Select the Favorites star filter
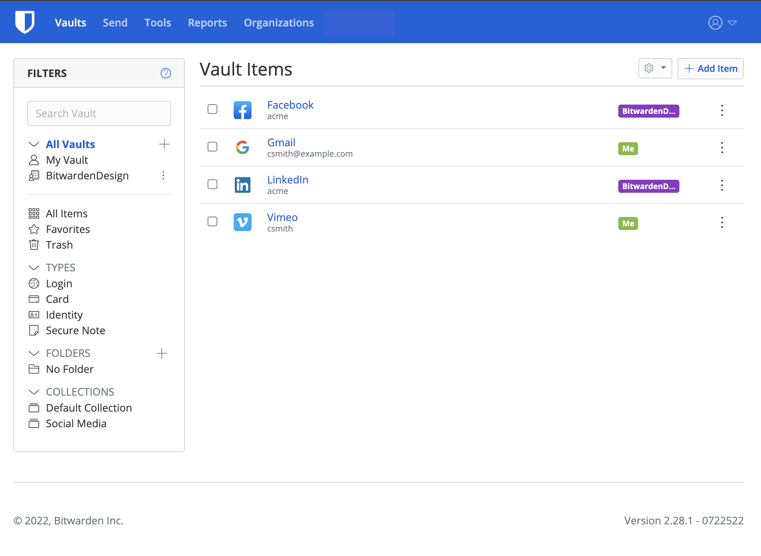761x556 pixels. point(68,229)
